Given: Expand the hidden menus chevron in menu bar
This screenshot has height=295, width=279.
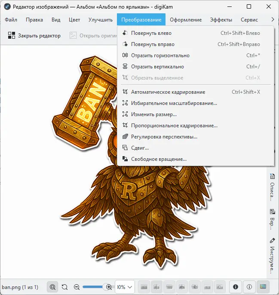Looking at the screenshot, I should 273,19.
